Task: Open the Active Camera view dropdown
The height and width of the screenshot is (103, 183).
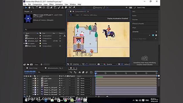Action: click(x=127, y=64)
